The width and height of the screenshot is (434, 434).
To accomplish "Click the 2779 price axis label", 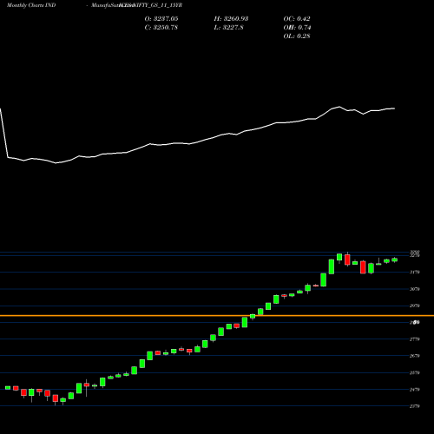I will coord(415,339).
